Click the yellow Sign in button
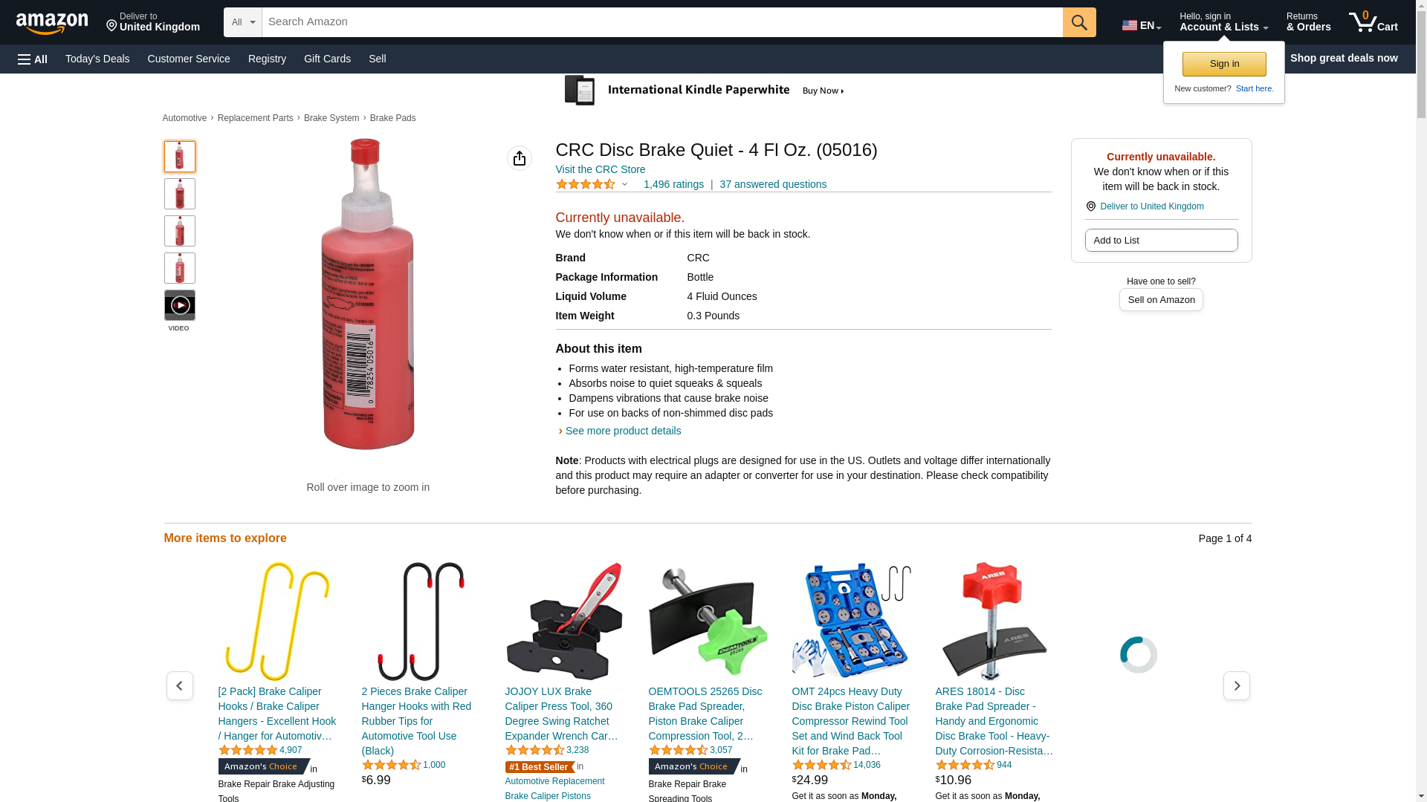 click(x=1224, y=64)
